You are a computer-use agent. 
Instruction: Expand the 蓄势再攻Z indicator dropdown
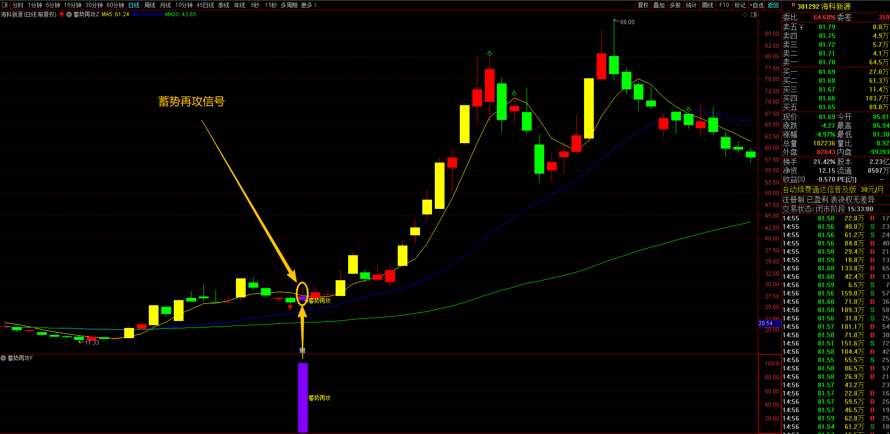[x=69, y=15]
